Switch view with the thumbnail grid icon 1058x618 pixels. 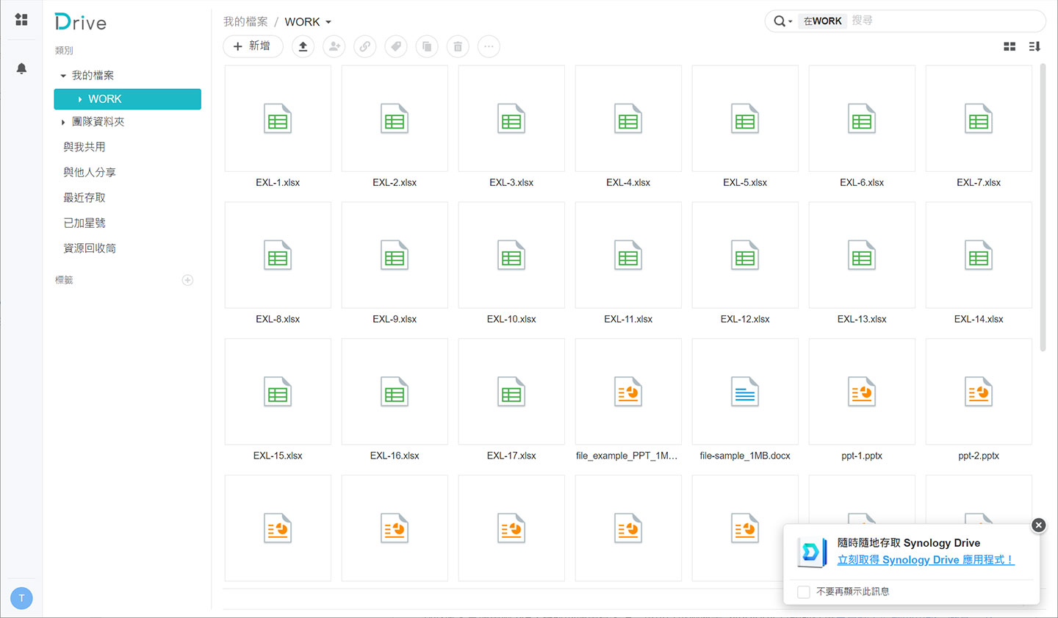[1010, 46]
